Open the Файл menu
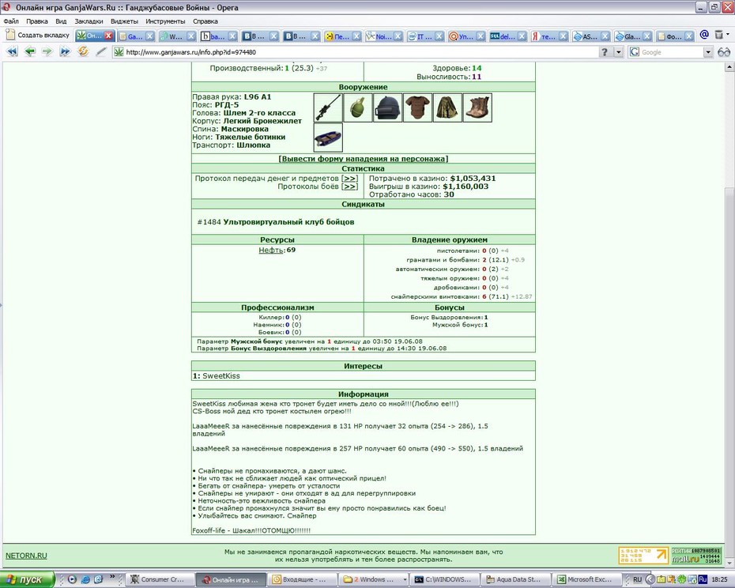This screenshot has height=588, width=735. [11, 21]
